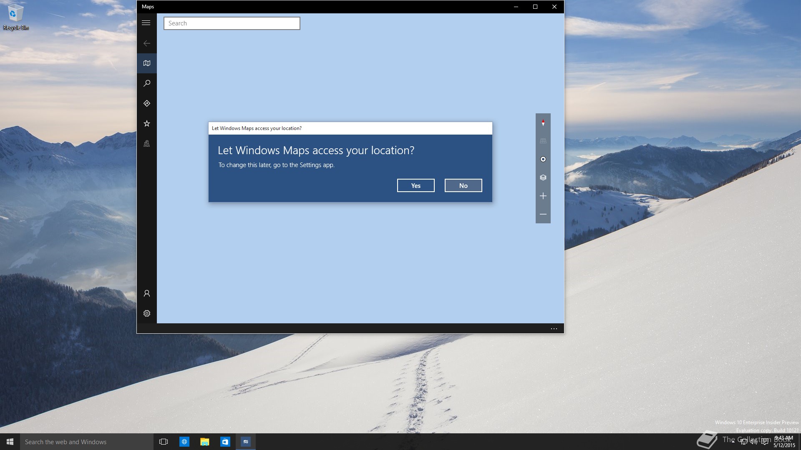
Task: Click No to deny location access
Action: (463, 185)
